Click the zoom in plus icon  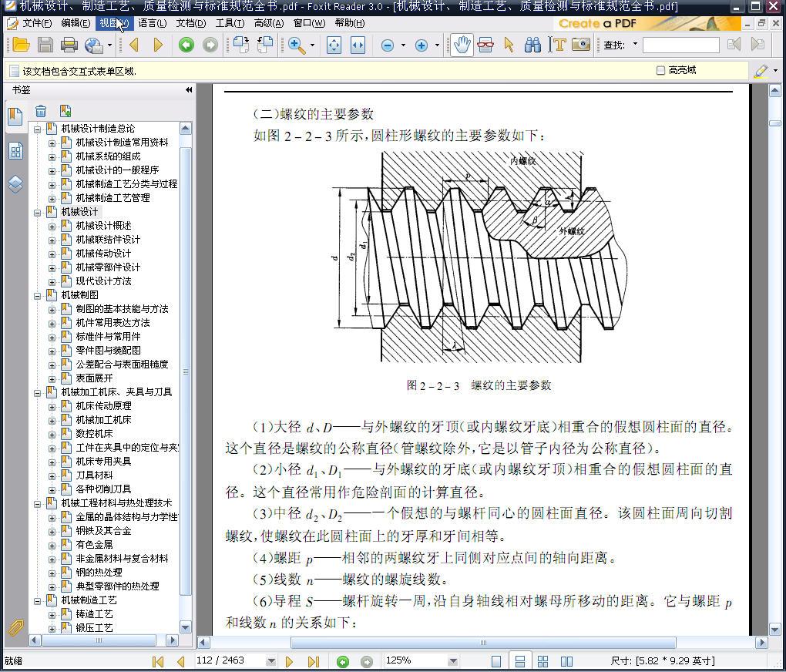point(422,45)
